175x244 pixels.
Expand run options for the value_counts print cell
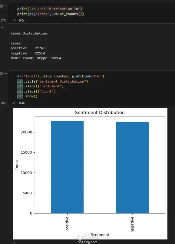click(6, 6)
